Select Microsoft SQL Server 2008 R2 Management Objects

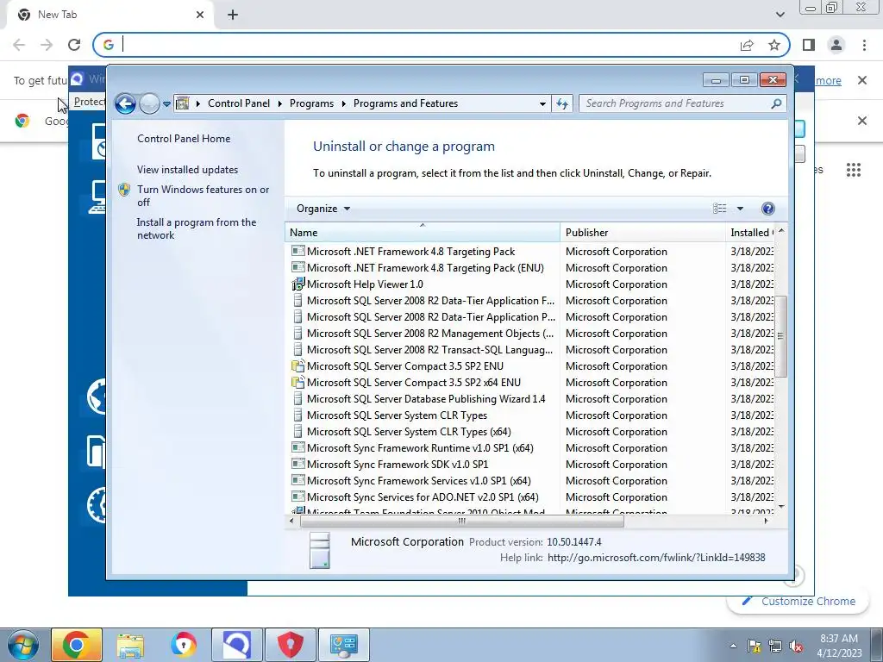430,334
